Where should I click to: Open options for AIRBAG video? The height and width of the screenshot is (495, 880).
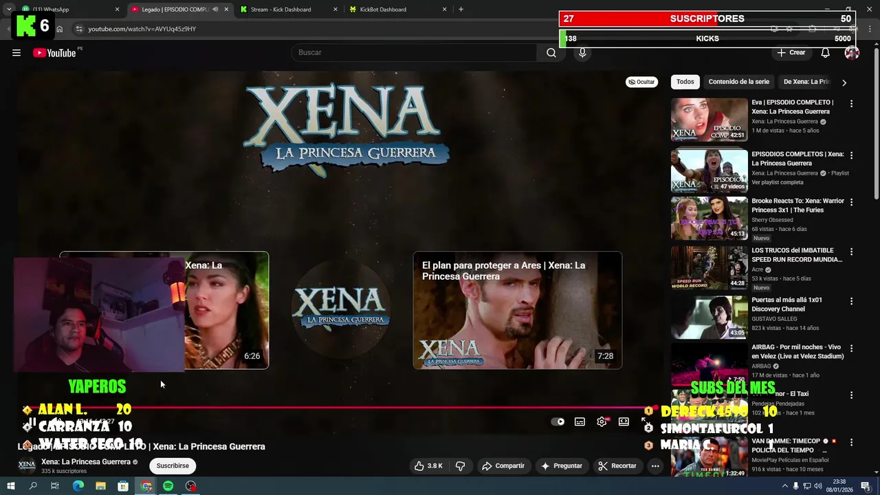click(851, 349)
